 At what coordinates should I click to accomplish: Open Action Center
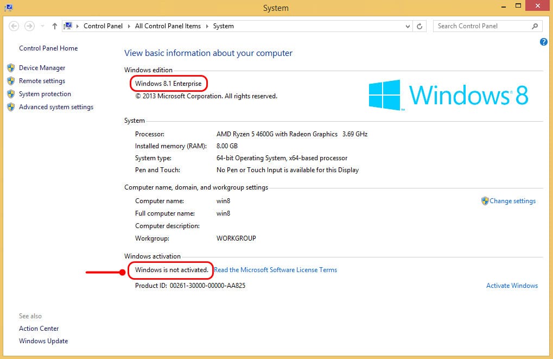pyautogui.click(x=39, y=328)
